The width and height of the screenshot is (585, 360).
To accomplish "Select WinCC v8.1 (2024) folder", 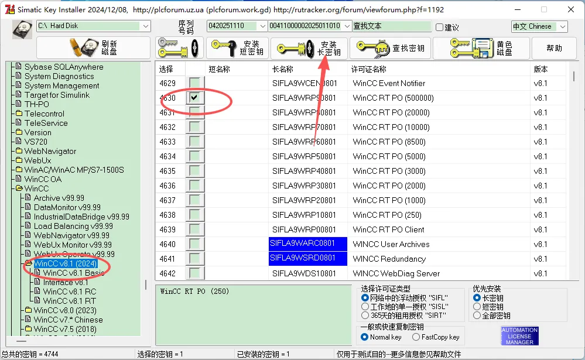I will click(66, 263).
